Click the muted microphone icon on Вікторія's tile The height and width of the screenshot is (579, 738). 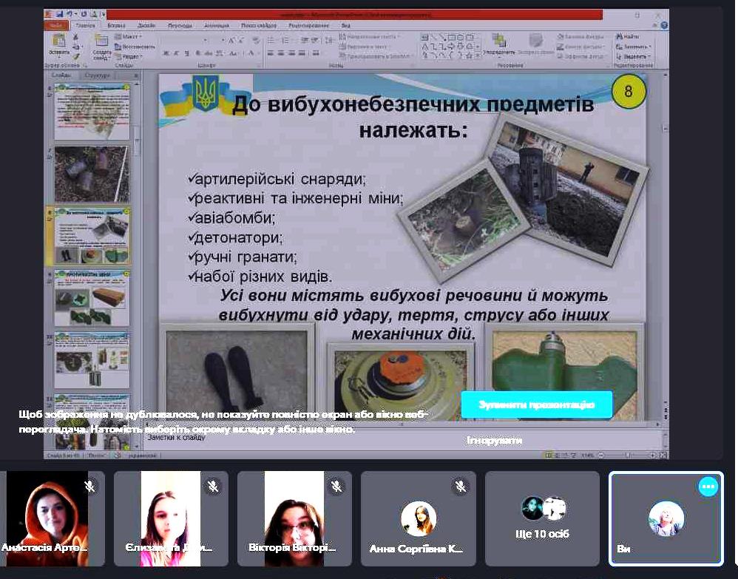pyautogui.click(x=336, y=486)
